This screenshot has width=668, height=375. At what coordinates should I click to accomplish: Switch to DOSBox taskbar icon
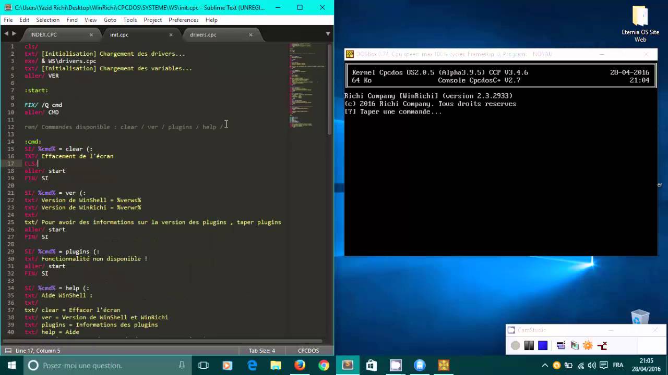(444, 365)
